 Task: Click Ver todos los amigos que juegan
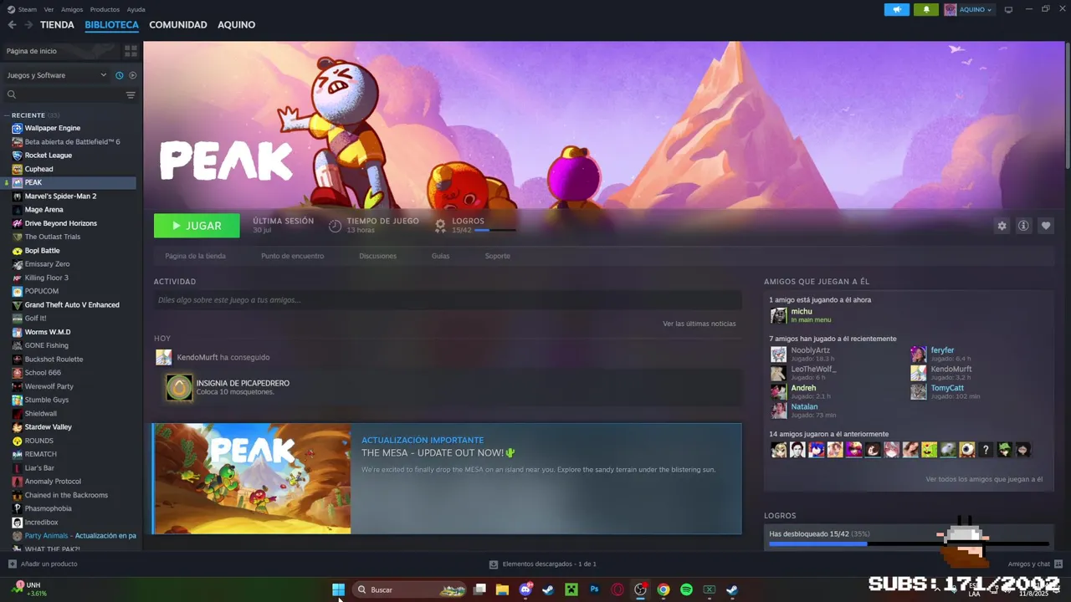tap(984, 479)
